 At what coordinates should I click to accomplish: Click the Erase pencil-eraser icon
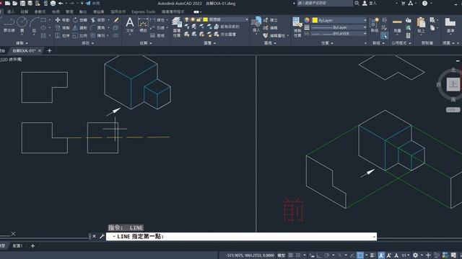pos(116,20)
